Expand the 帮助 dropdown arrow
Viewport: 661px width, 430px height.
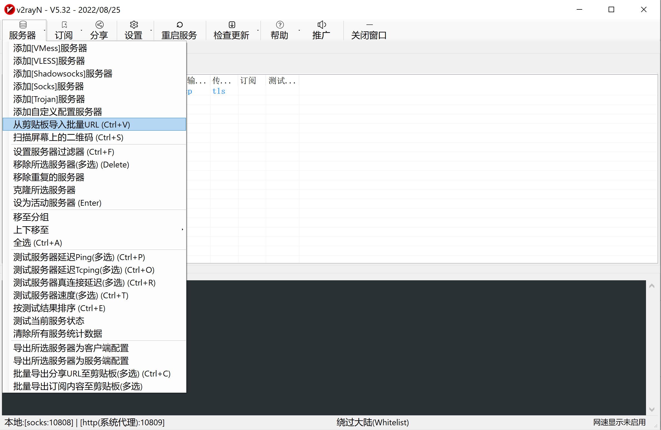click(x=299, y=30)
